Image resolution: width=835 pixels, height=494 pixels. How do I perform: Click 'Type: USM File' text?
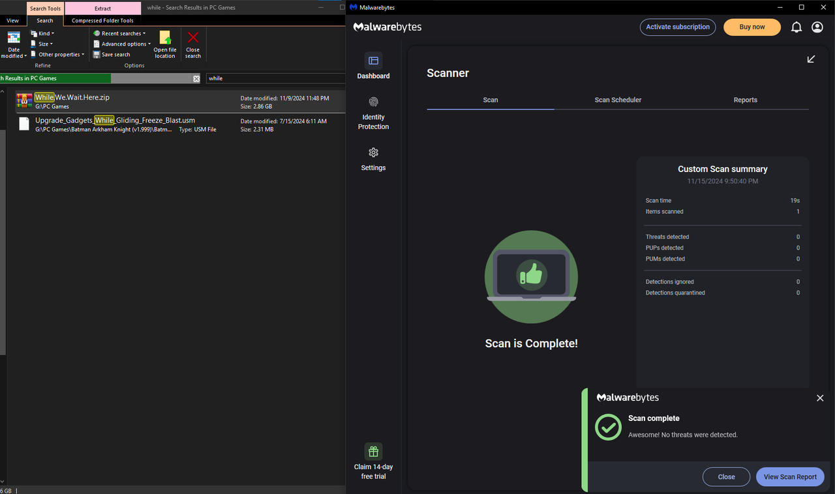pyautogui.click(x=198, y=129)
